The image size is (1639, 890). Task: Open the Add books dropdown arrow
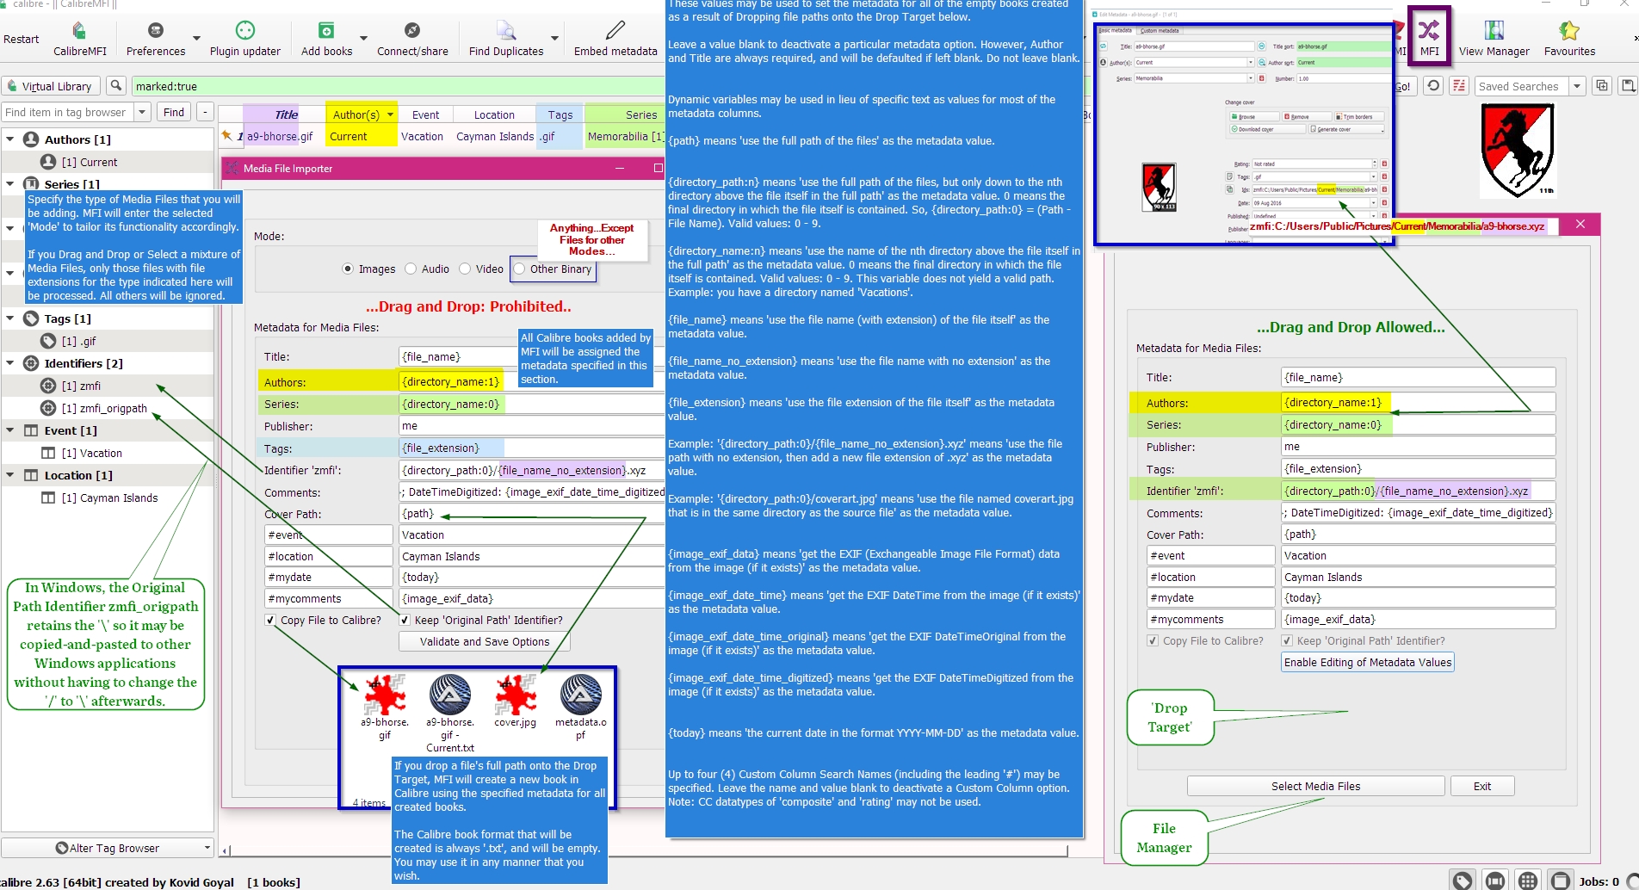[x=363, y=39]
